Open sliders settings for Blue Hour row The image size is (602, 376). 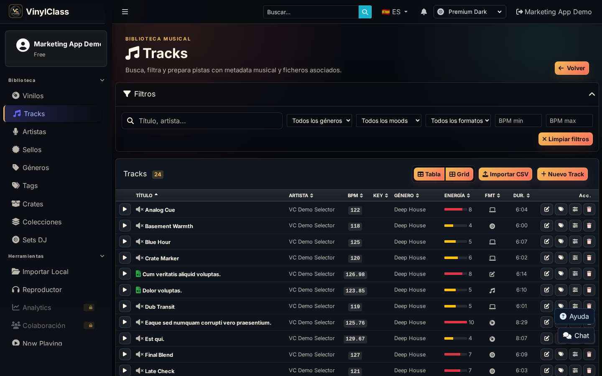(x=575, y=241)
